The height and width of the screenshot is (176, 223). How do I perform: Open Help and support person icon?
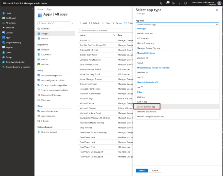click(x=39, y=132)
